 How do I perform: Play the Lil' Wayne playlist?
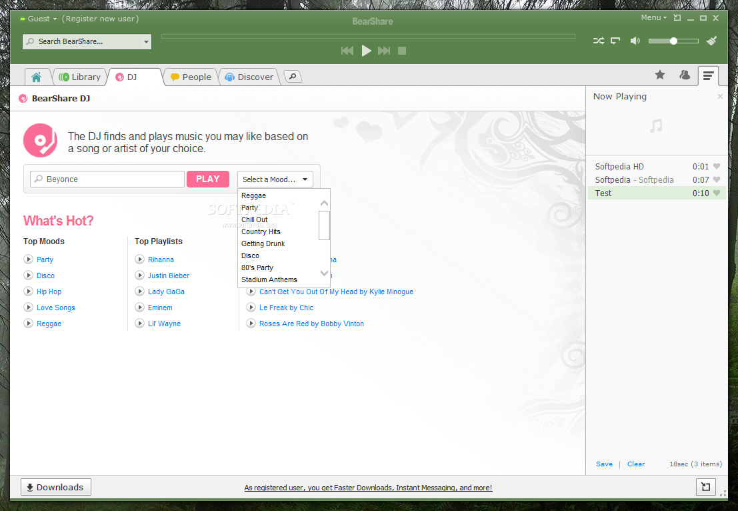140,323
